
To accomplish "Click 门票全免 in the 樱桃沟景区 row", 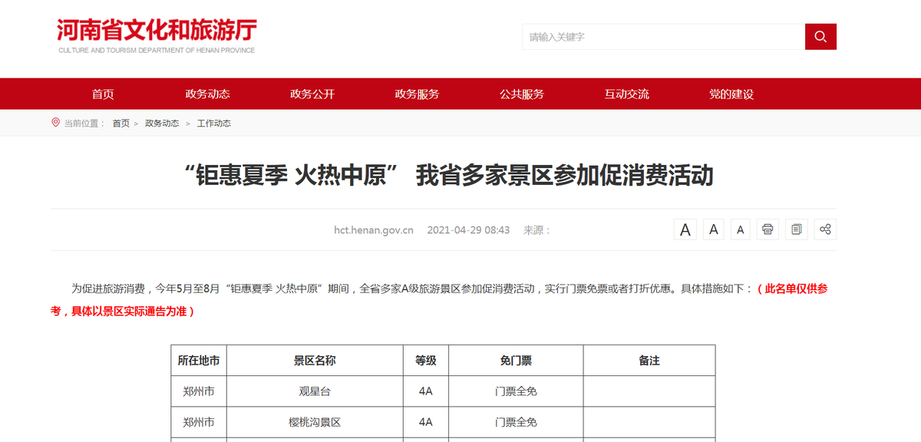I will coord(516,422).
